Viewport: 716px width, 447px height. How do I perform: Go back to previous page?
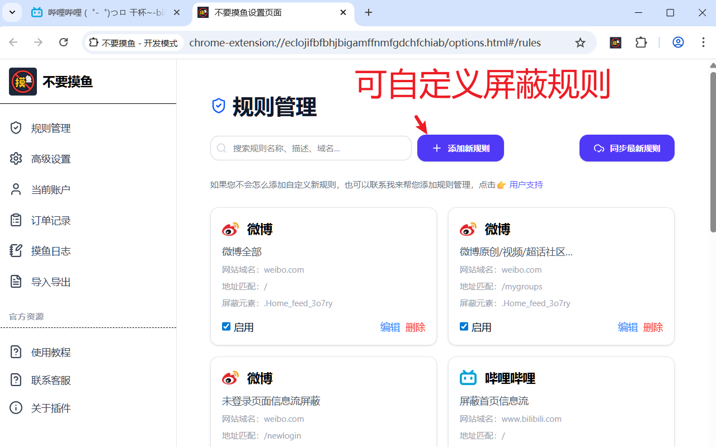(x=13, y=42)
